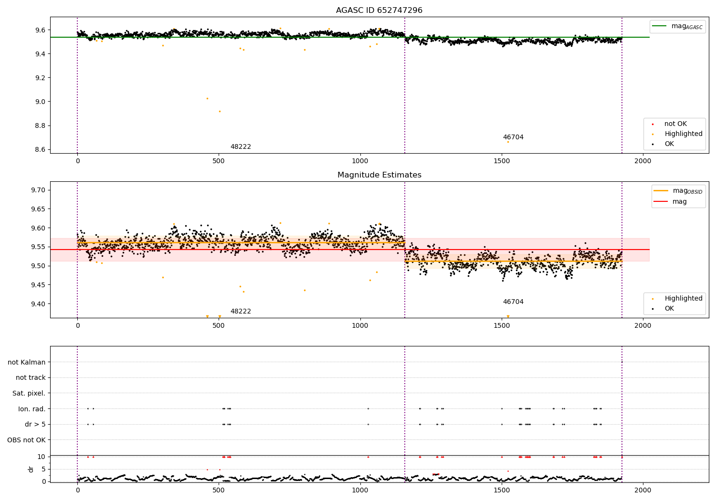Viewport: 716px width, 501px height.
Task: Select 'OK' legend entry in top plot
Action: click(669, 144)
